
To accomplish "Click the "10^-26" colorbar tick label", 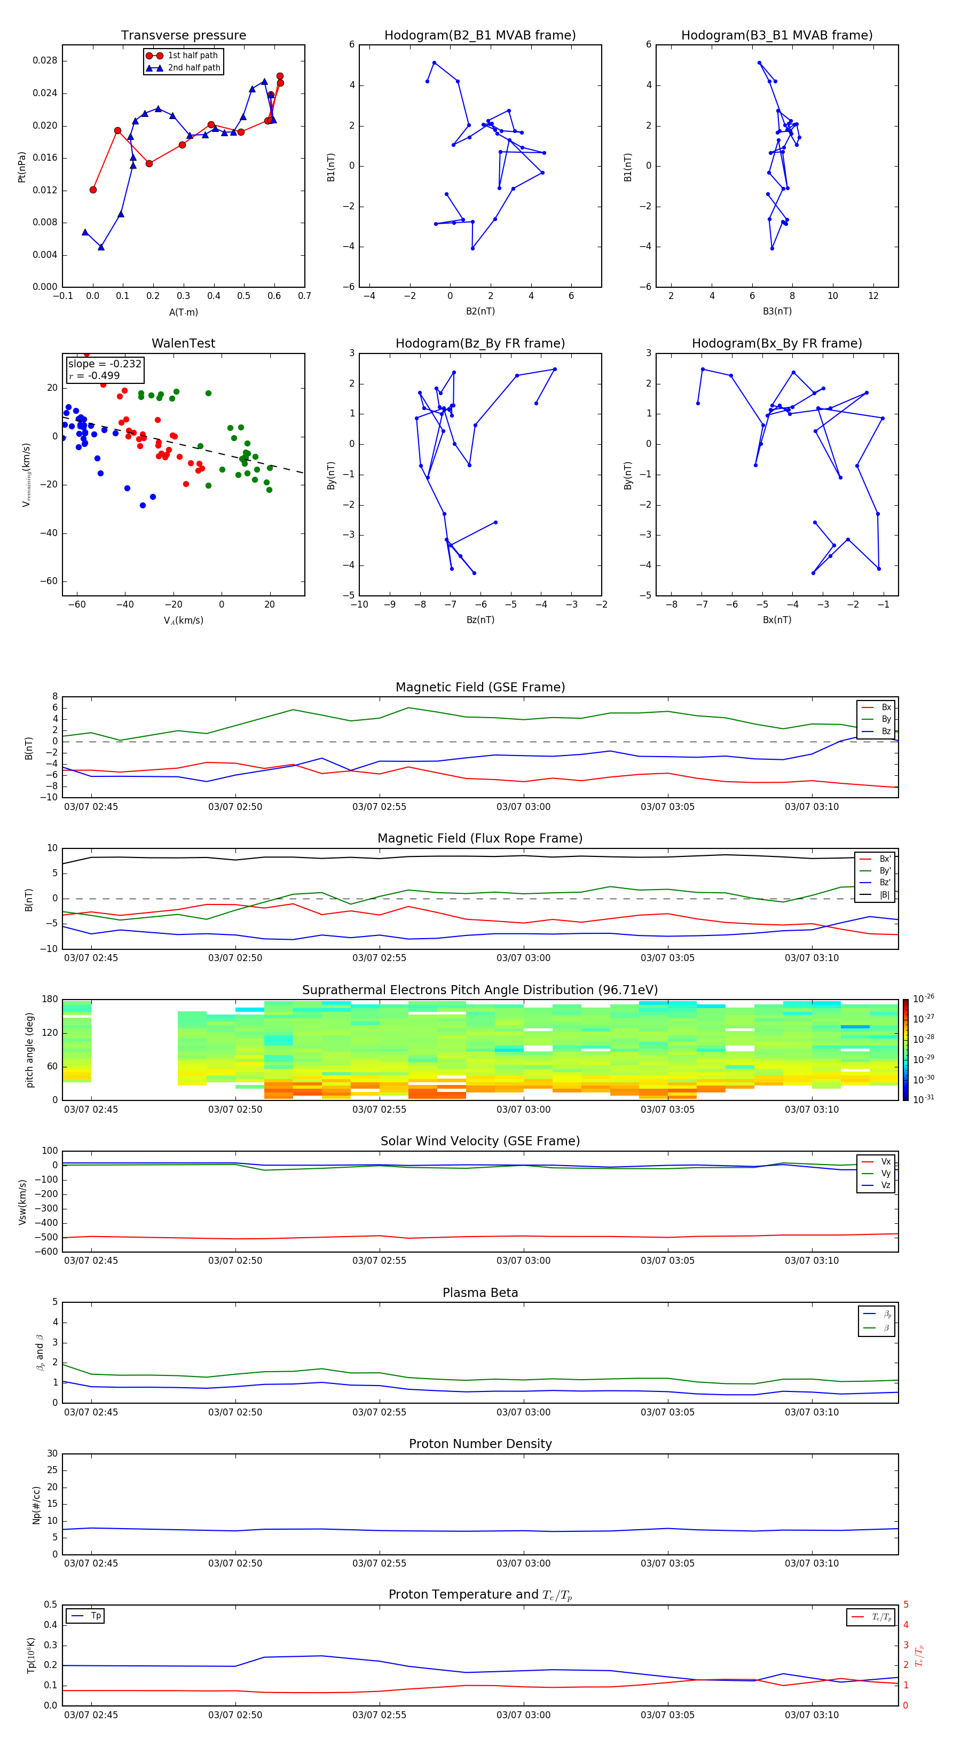I will (924, 998).
